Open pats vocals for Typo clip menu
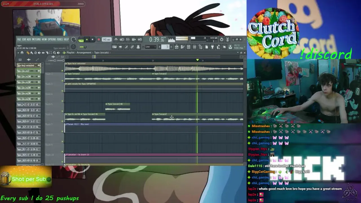361x203 pixels. [66, 84]
